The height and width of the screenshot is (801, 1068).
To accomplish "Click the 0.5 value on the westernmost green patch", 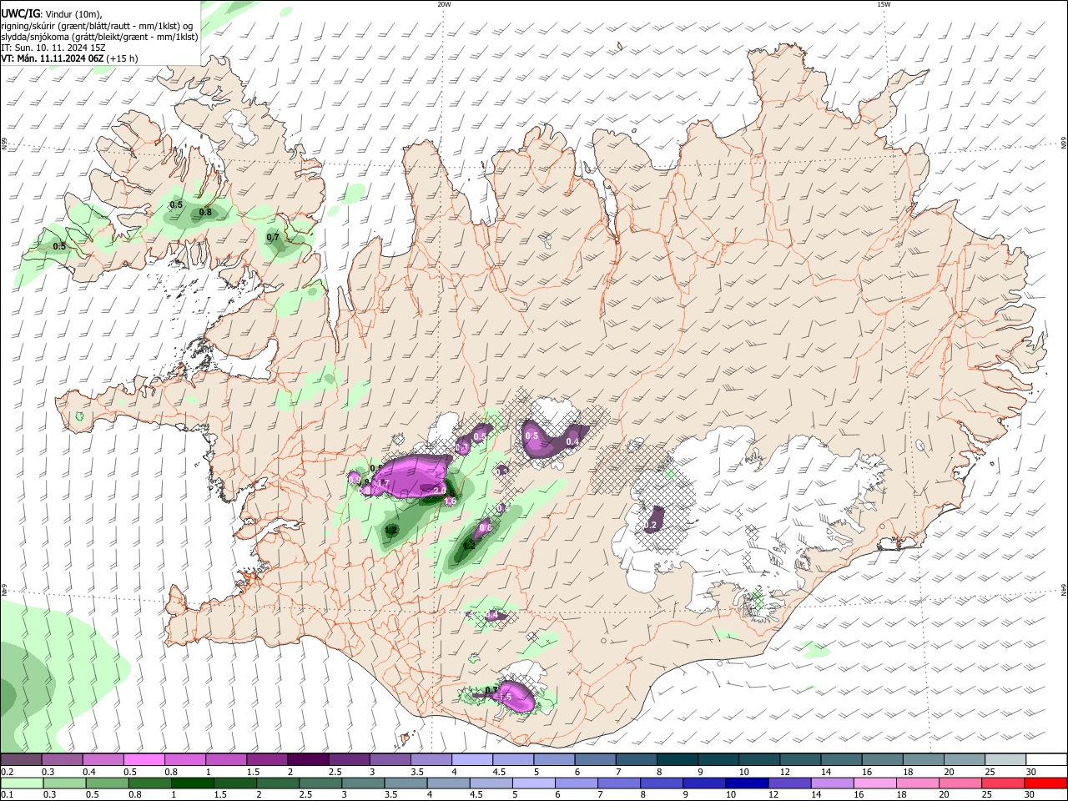I will [59, 246].
